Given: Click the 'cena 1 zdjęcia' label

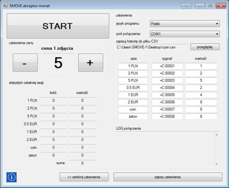Looking at the screenshot, I should 57,48.
